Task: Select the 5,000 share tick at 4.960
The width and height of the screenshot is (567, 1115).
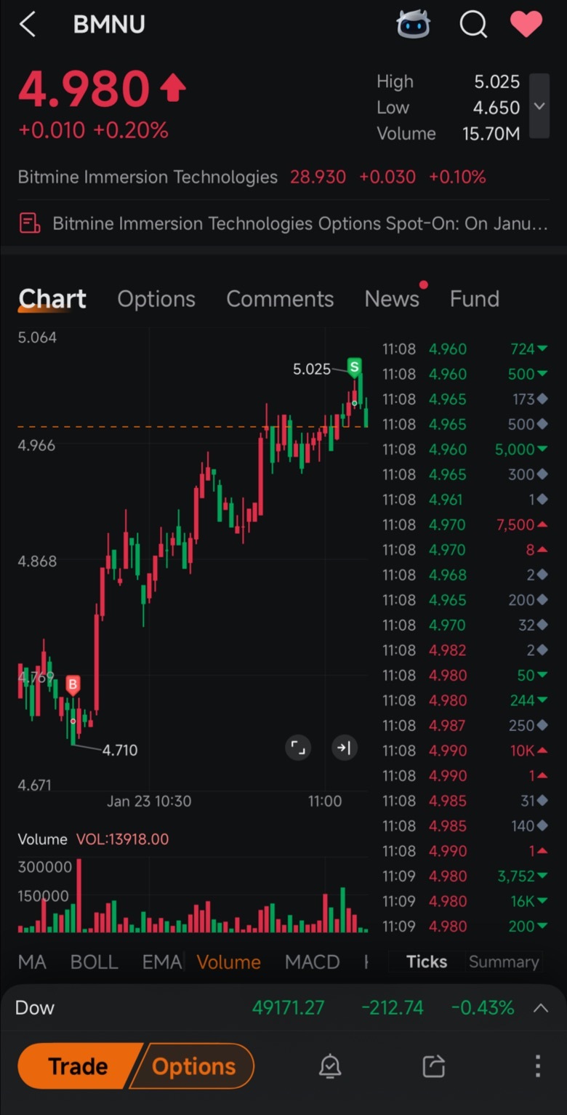Action: (465, 449)
